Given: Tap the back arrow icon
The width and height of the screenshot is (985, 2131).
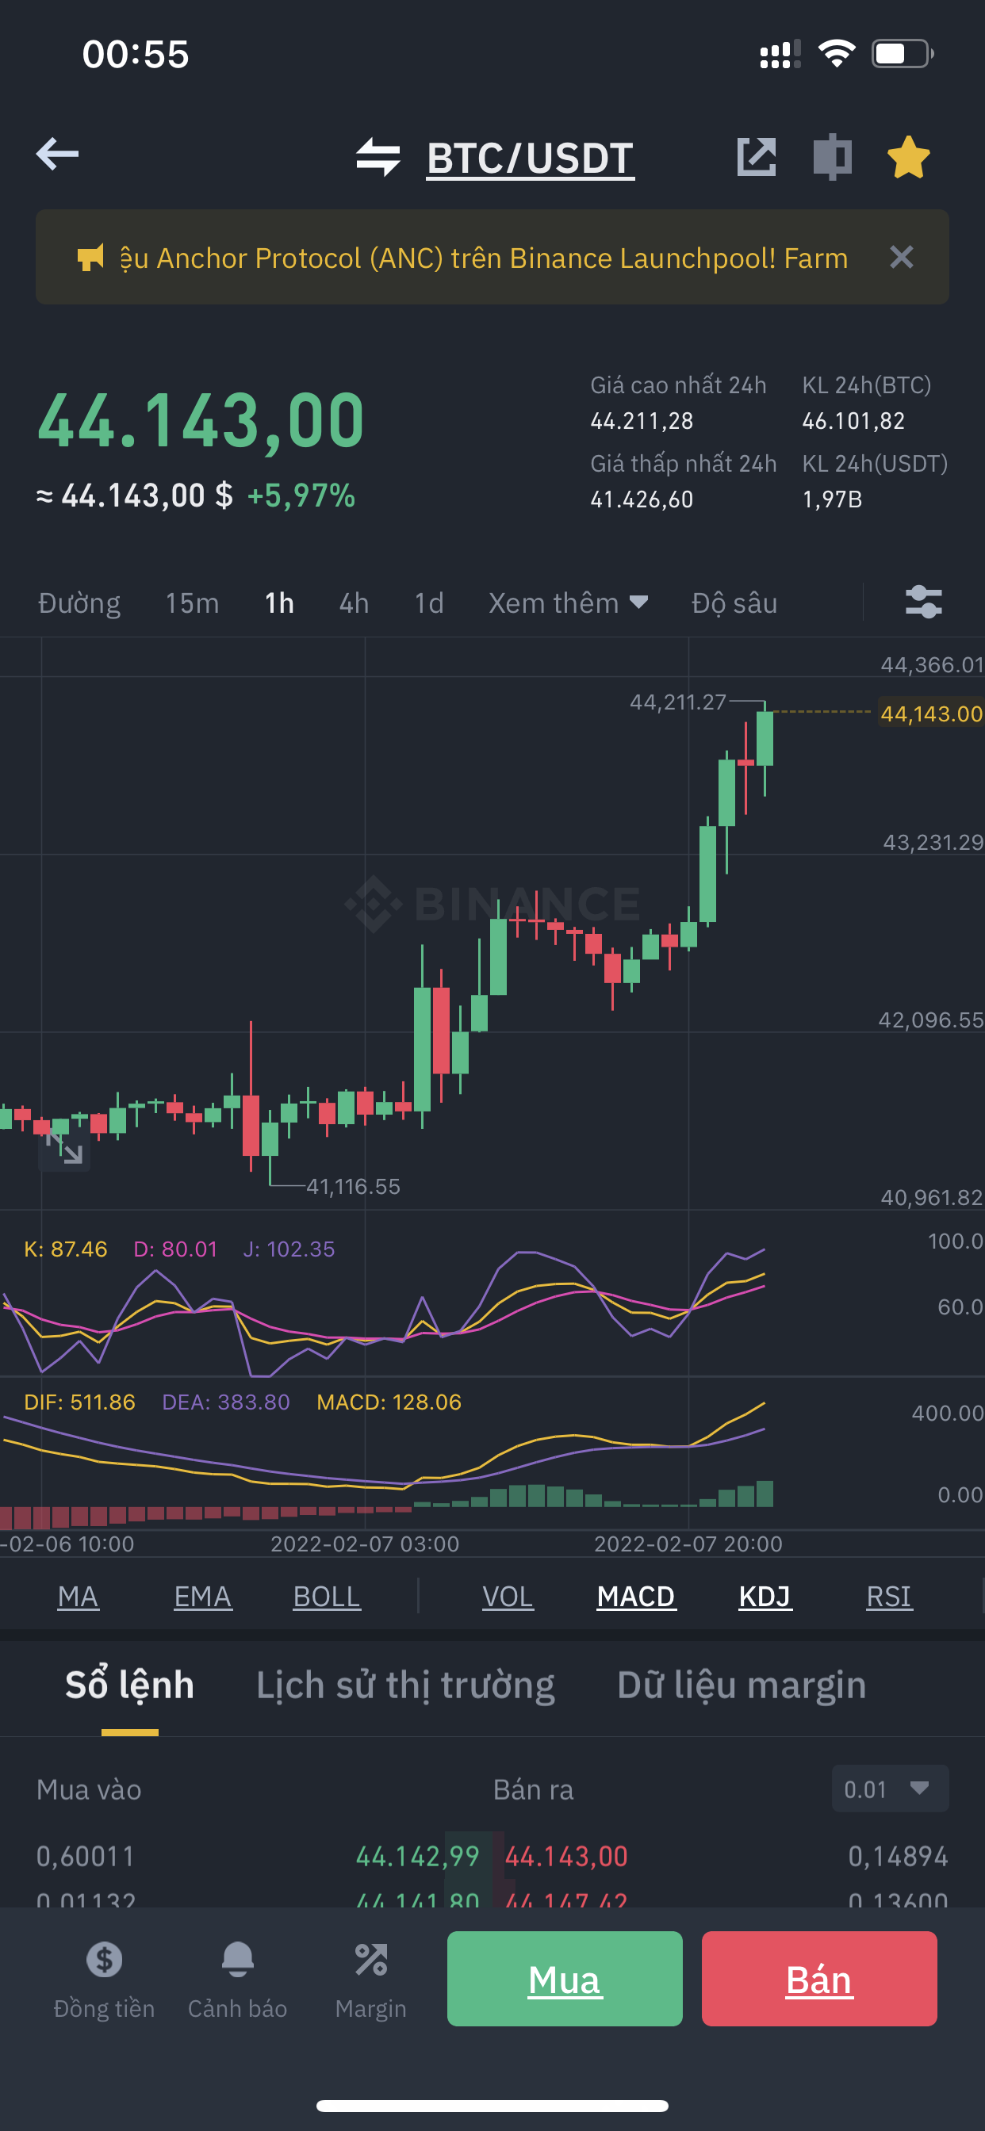Looking at the screenshot, I should click(x=57, y=155).
